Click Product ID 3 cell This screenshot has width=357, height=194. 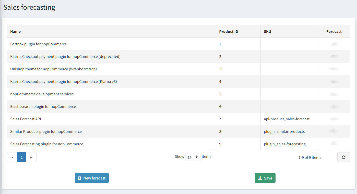point(238,69)
